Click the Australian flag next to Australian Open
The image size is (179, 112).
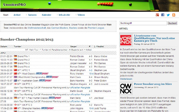pyautogui.click(x=15, y=80)
